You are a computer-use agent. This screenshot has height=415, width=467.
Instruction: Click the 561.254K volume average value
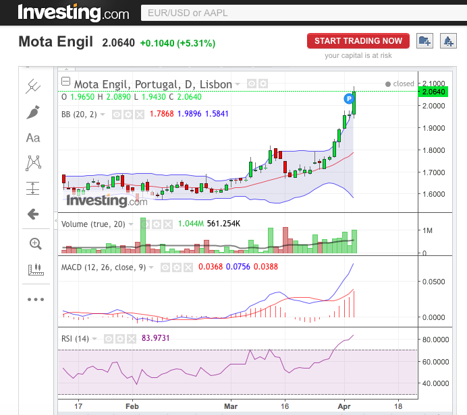[223, 224]
